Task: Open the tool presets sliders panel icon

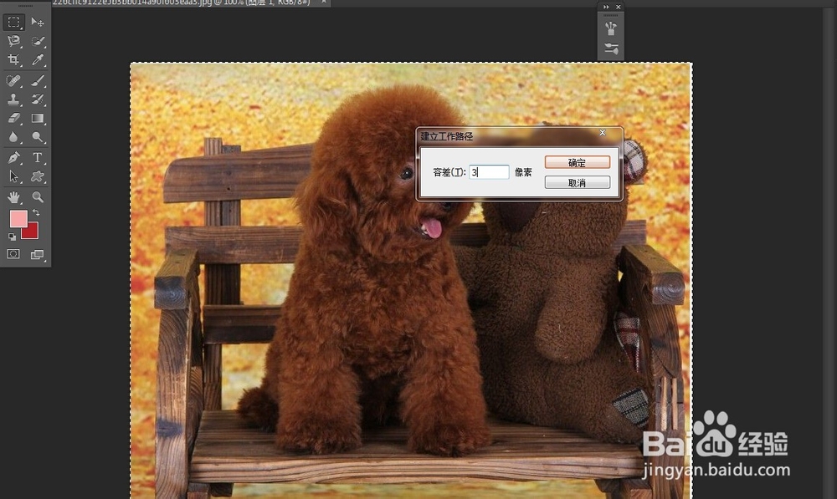Action: pos(611,48)
